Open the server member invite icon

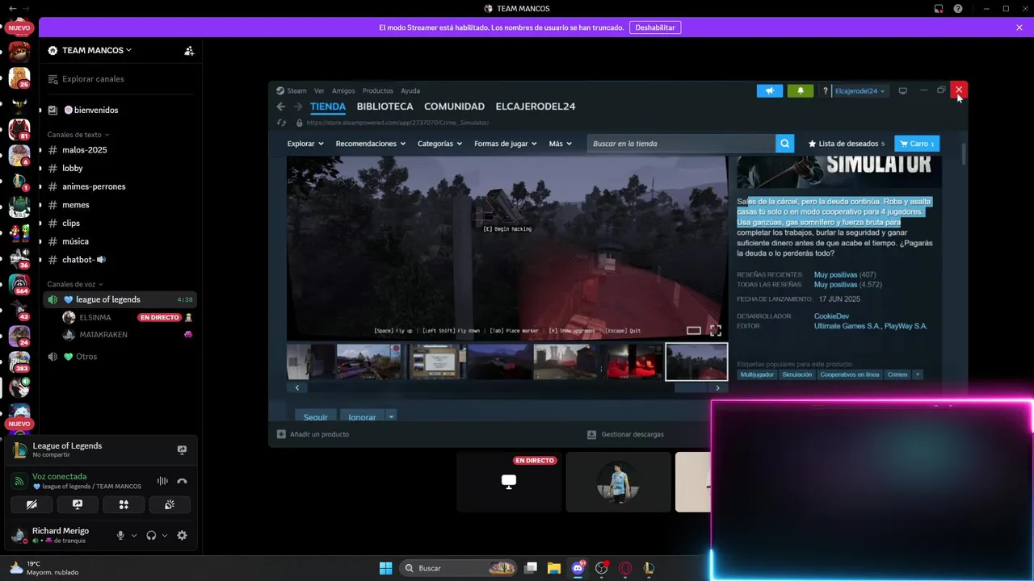[x=188, y=50]
